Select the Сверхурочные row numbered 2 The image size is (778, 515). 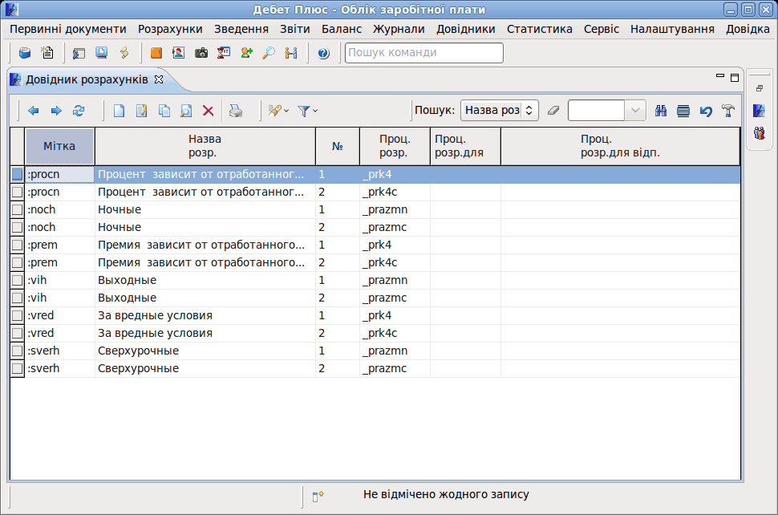(375, 368)
